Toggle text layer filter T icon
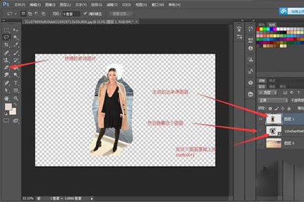This screenshot has width=304, height=202. click(298, 93)
